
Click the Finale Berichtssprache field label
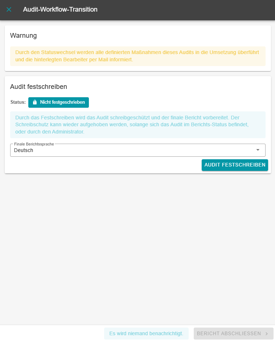[x=34, y=144]
